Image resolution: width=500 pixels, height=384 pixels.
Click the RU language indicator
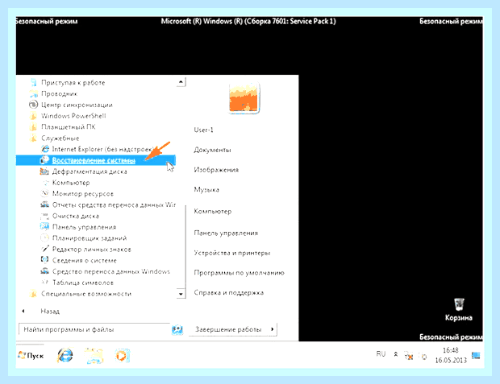pos(381,354)
